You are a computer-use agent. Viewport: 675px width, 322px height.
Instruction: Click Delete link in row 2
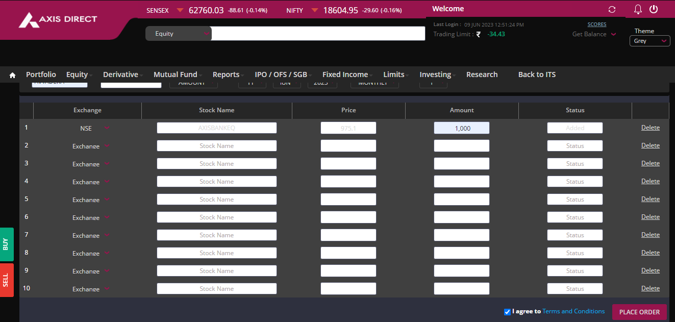click(x=651, y=145)
